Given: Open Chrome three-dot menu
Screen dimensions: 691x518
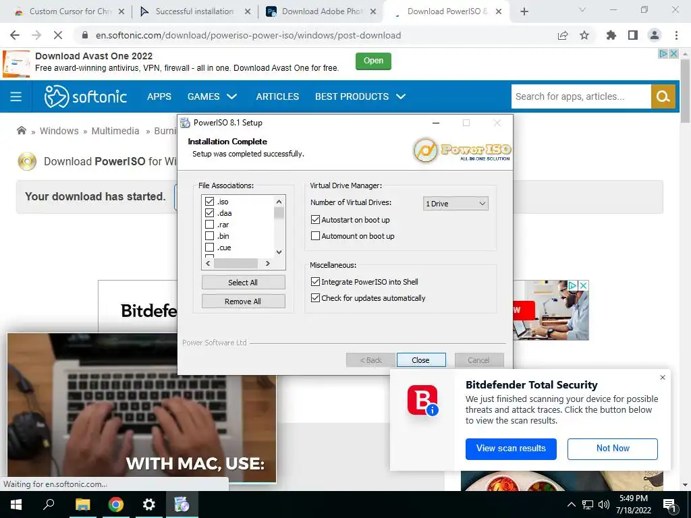Looking at the screenshot, I should (x=676, y=35).
